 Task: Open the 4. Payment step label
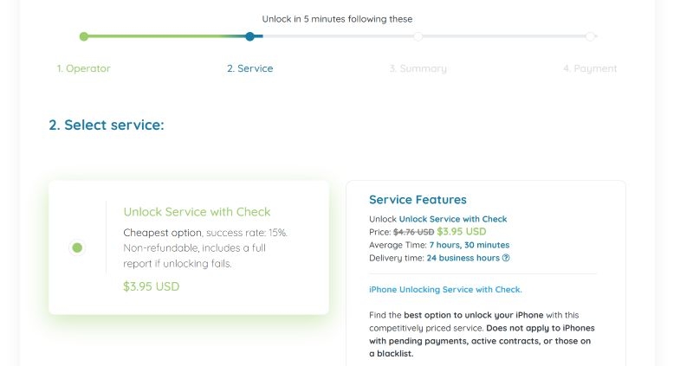pos(590,68)
